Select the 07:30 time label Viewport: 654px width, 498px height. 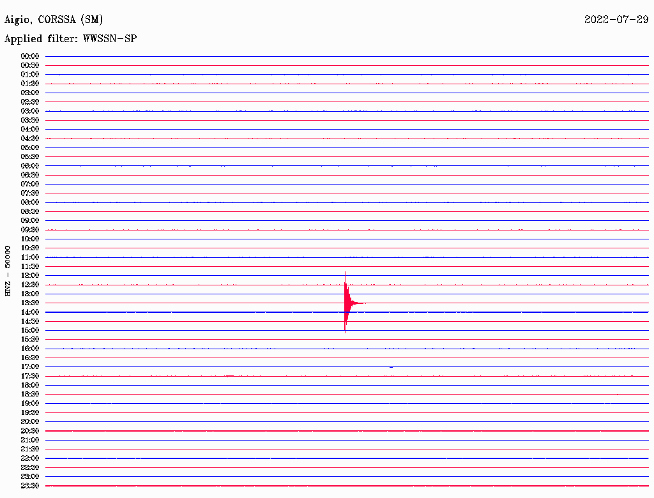30,193
